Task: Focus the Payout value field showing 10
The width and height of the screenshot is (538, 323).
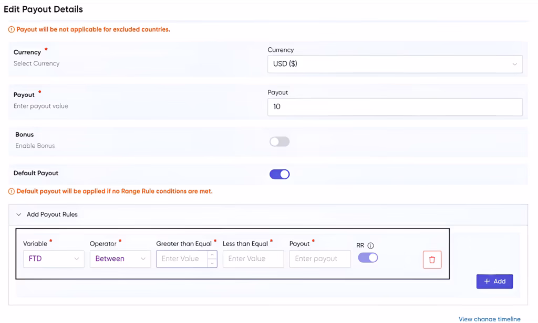Action: coord(395,107)
